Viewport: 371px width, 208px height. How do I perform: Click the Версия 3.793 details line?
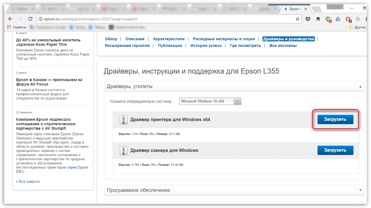click(x=151, y=165)
